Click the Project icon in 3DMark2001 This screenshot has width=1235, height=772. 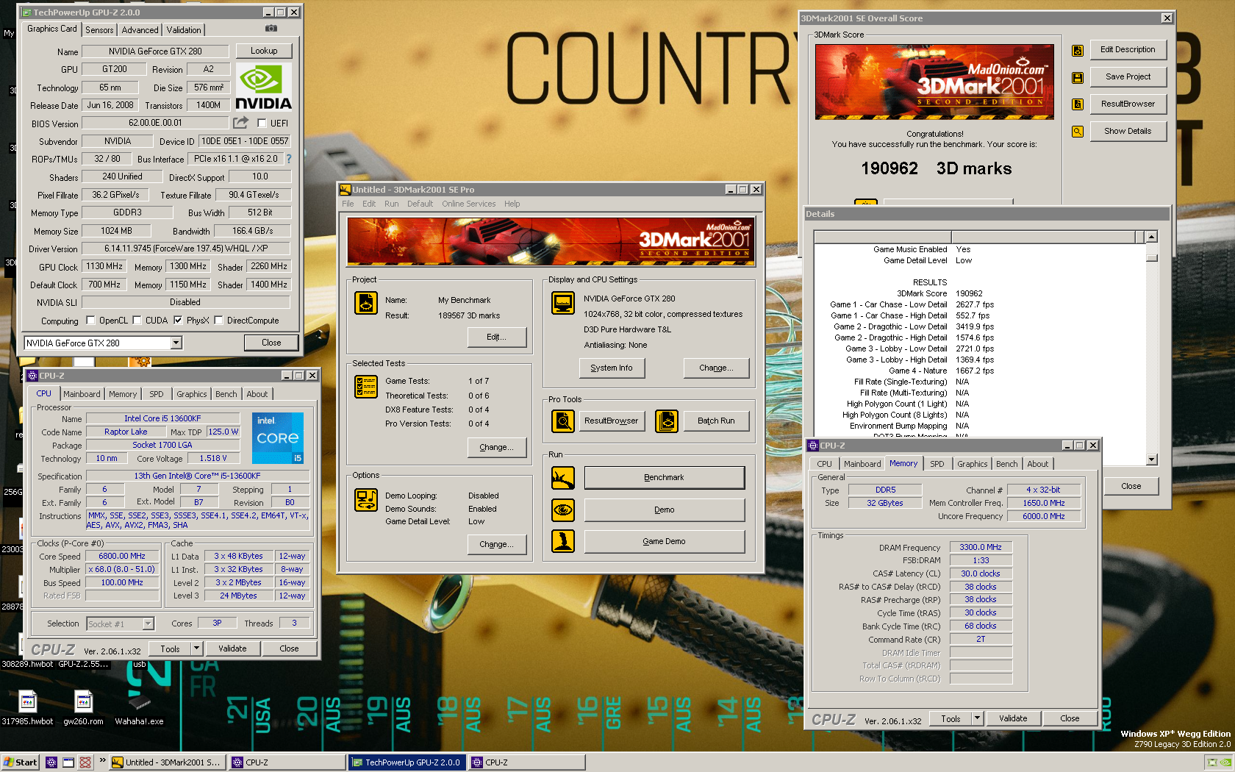pos(366,303)
